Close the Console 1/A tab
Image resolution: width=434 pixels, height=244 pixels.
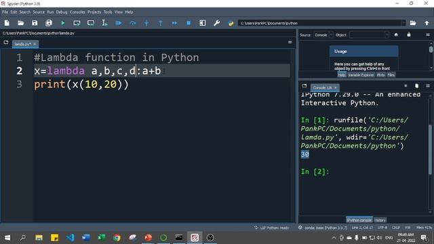335,88
